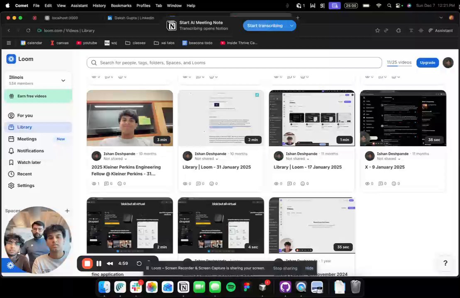Open the X - 9 January 2025 thumbnail
The image size is (460, 298).
403,118
